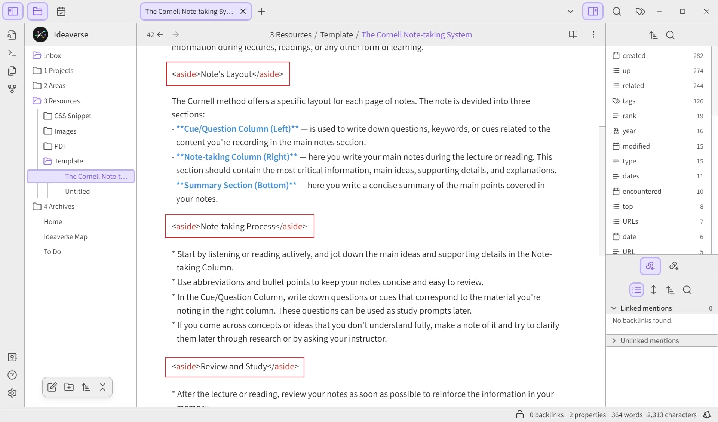Open note's more options menu
Image resolution: width=718 pixels, height=422 pixels.
[x=593, y=34]
